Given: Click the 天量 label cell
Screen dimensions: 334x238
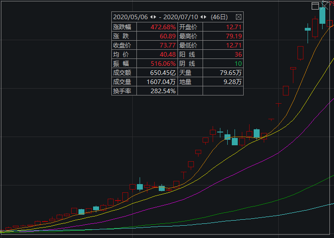Looking at the screenshot, I should point(190,73).
